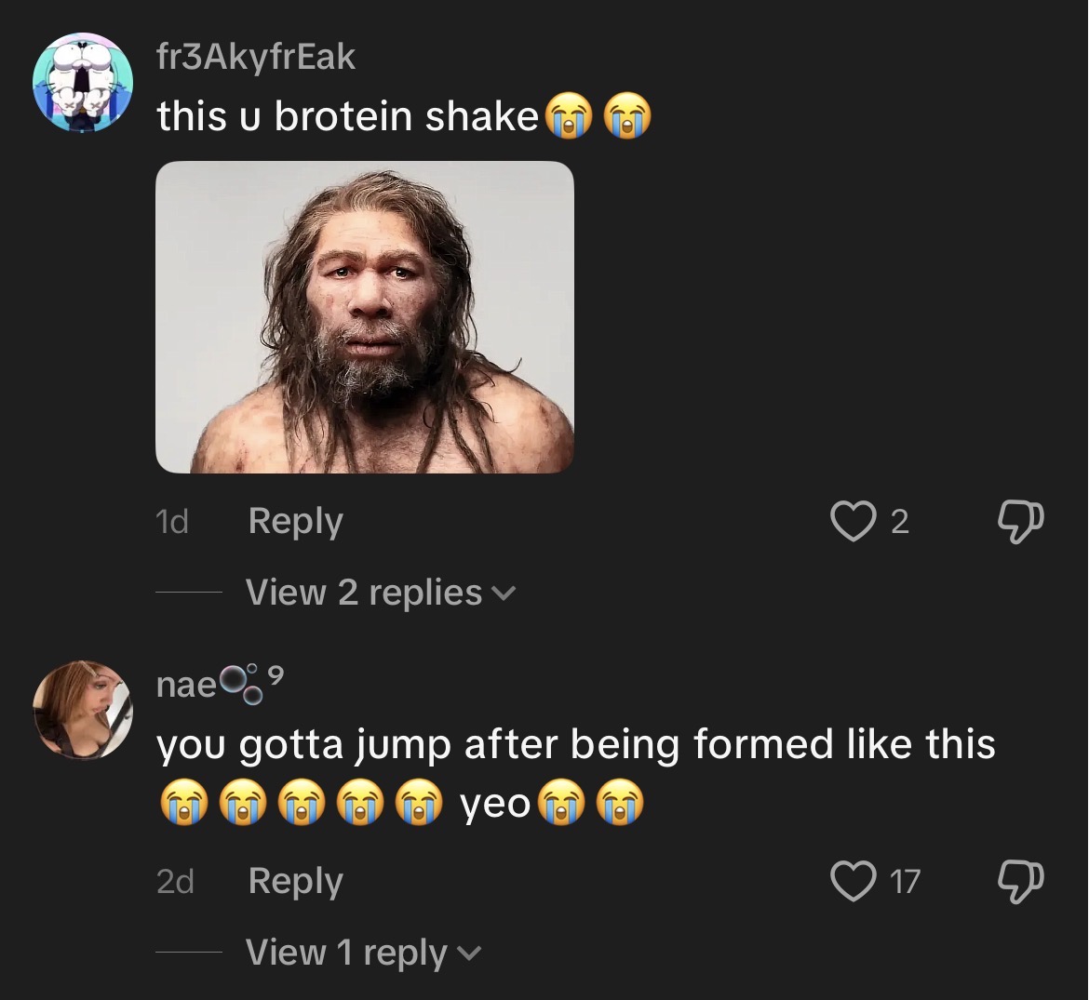Like fr3AkyfrEak's comment with heart icon
The width and height of the screenshot is (1089, 1000).
tap(853, 521)
